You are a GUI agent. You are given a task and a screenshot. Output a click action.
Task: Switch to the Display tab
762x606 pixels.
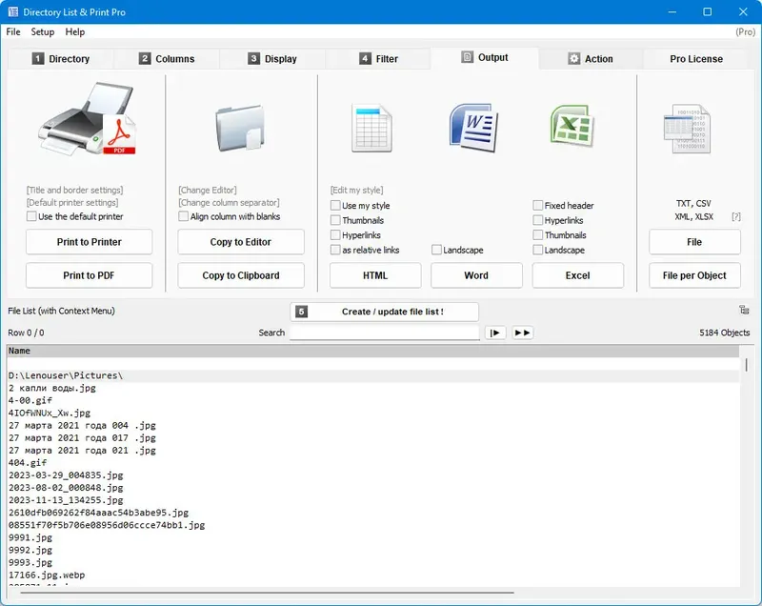click(272, 59)
